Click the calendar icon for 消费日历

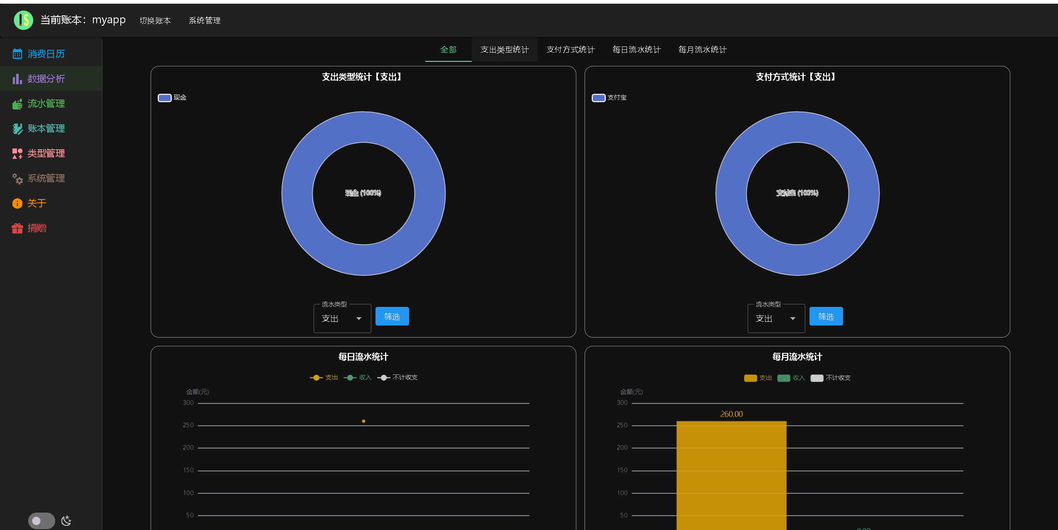17,54
